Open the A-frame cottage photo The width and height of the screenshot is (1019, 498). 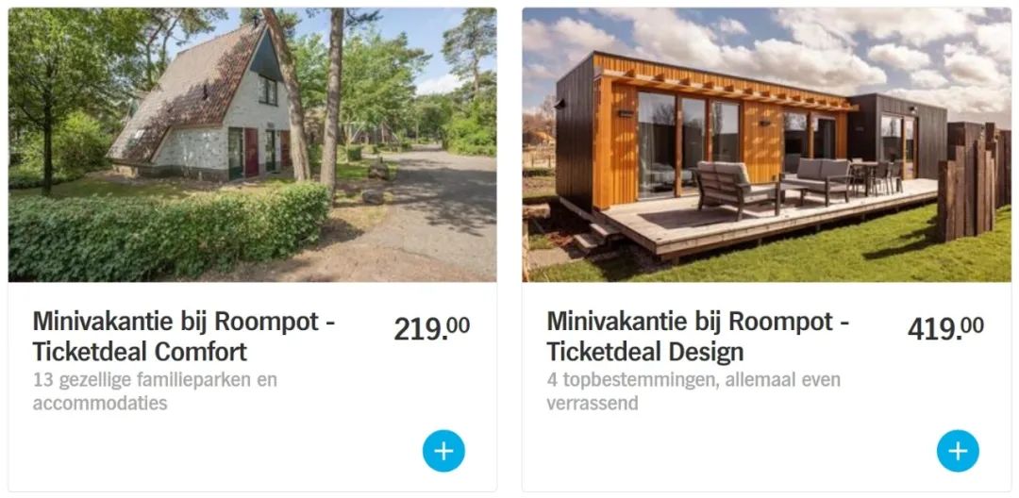(x=252, y=145)
